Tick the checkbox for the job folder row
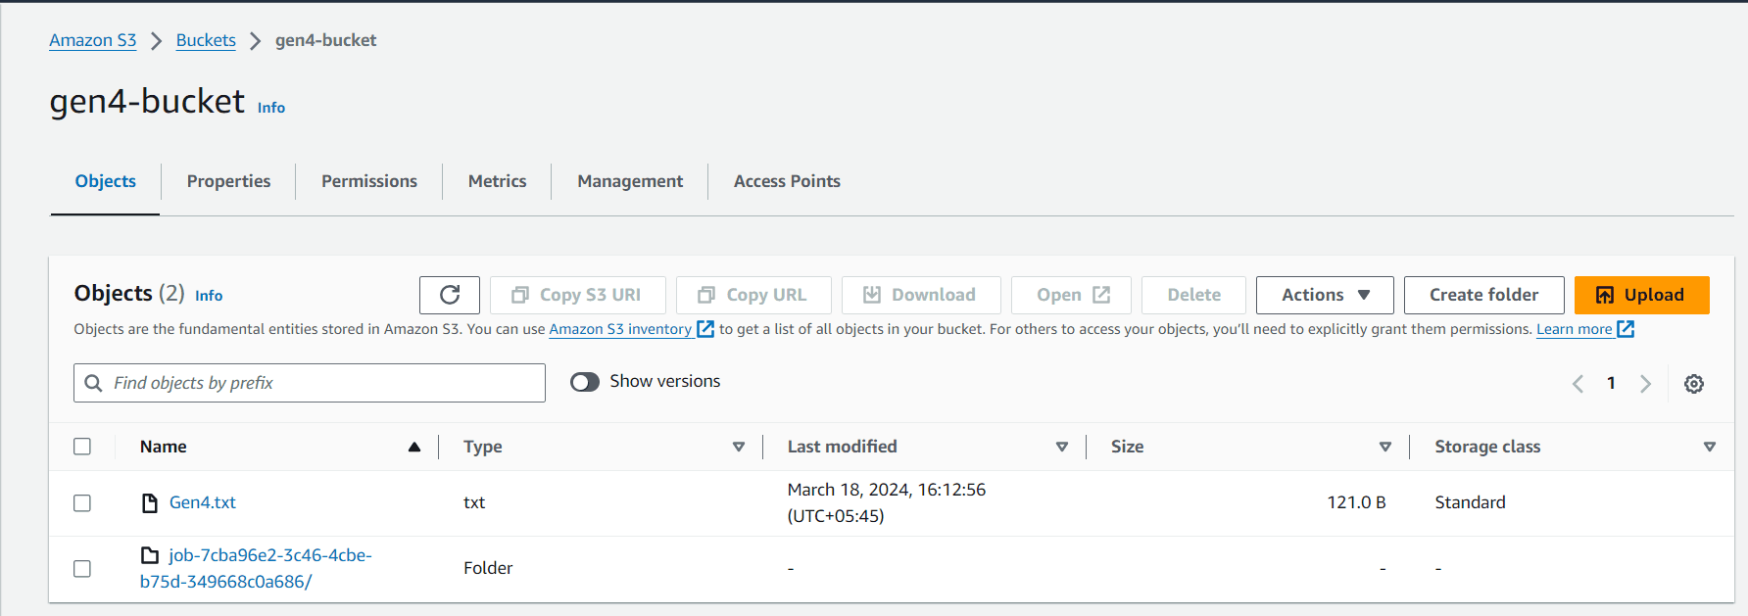 coord(82,569)
